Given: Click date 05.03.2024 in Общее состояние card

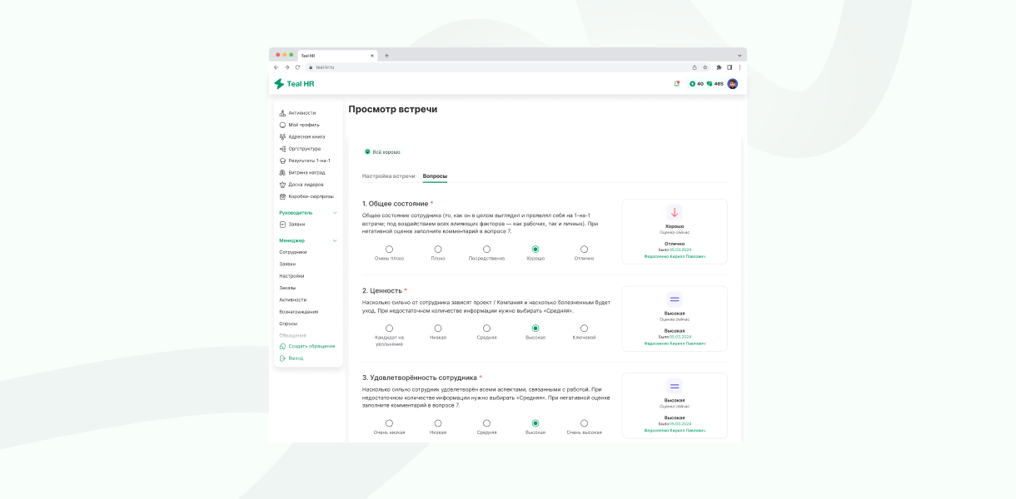Looking at the screenshot, I should coord(680,249).
